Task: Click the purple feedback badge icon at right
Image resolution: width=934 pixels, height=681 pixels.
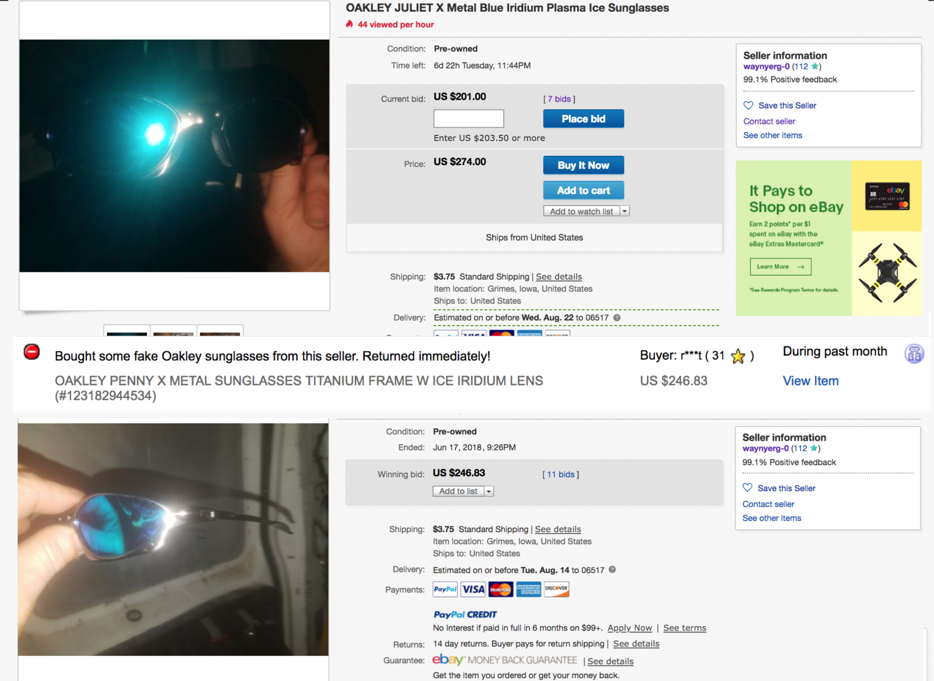Action: (x=914, y=354)
